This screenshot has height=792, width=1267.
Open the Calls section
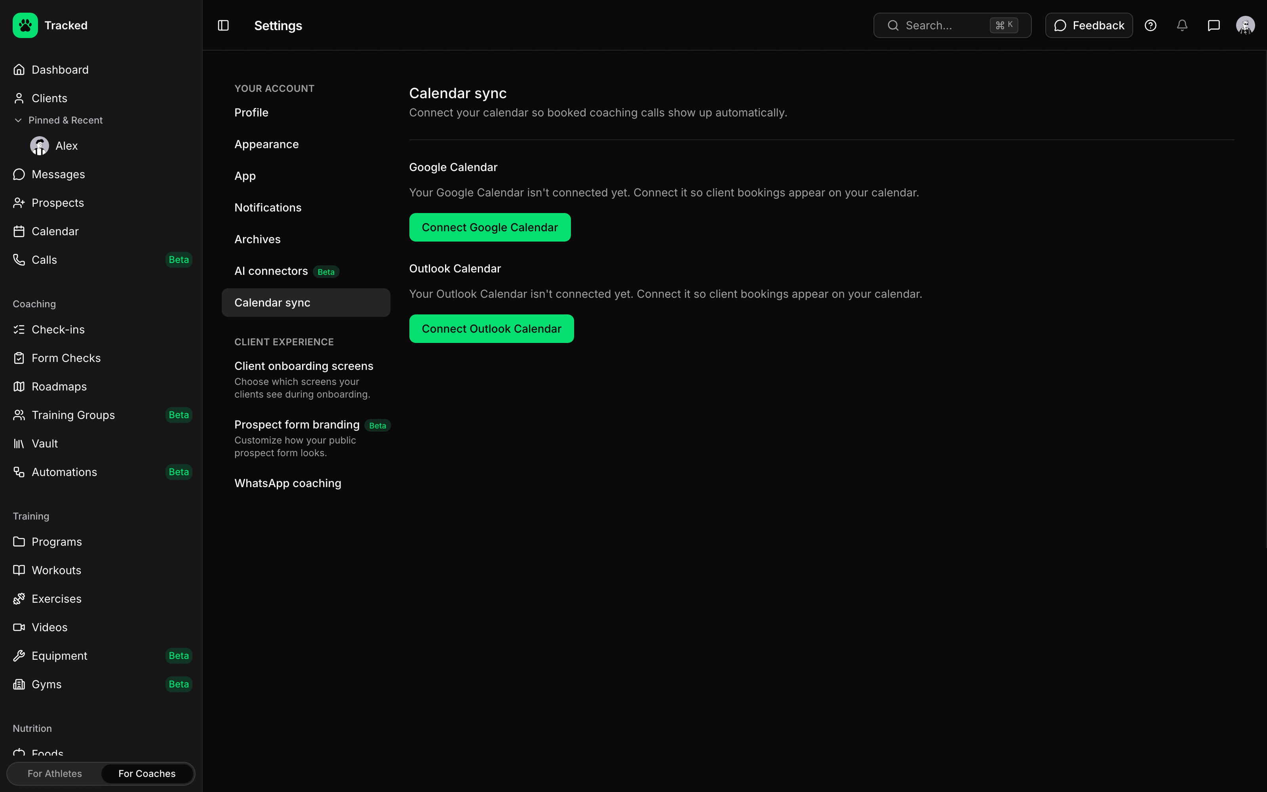(101, 260)
